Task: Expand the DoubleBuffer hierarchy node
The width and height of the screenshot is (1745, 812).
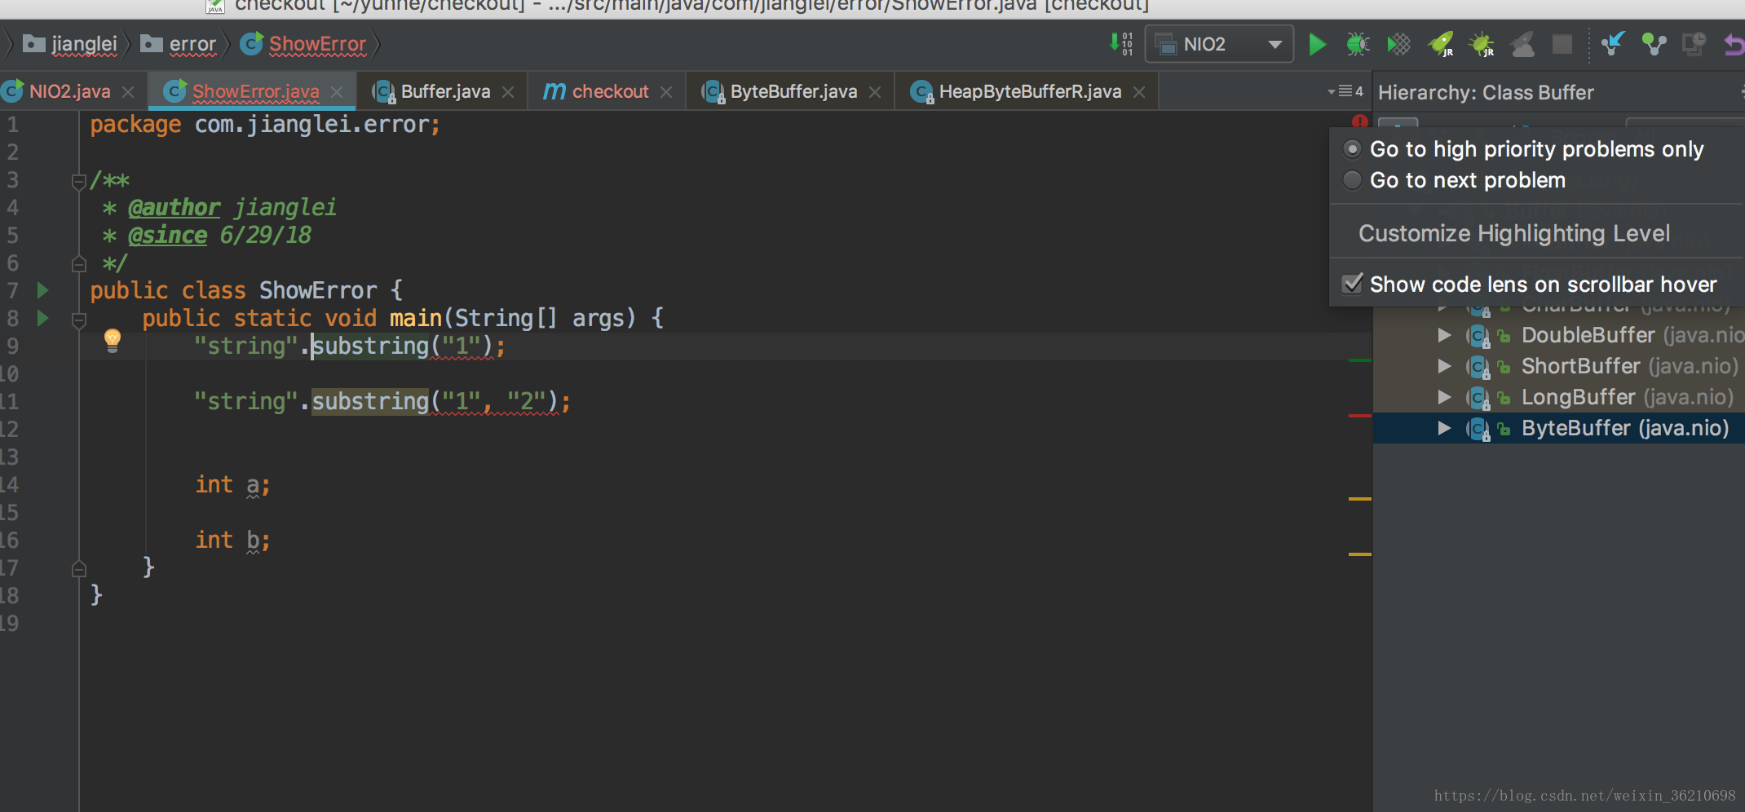Action: coord(1444,335)
